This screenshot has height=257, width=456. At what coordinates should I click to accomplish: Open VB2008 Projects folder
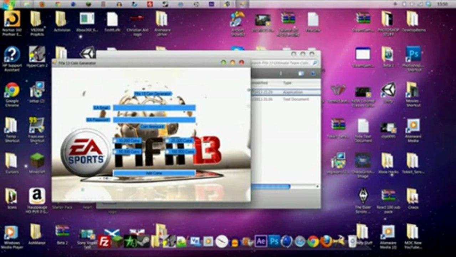pos(37,23)
